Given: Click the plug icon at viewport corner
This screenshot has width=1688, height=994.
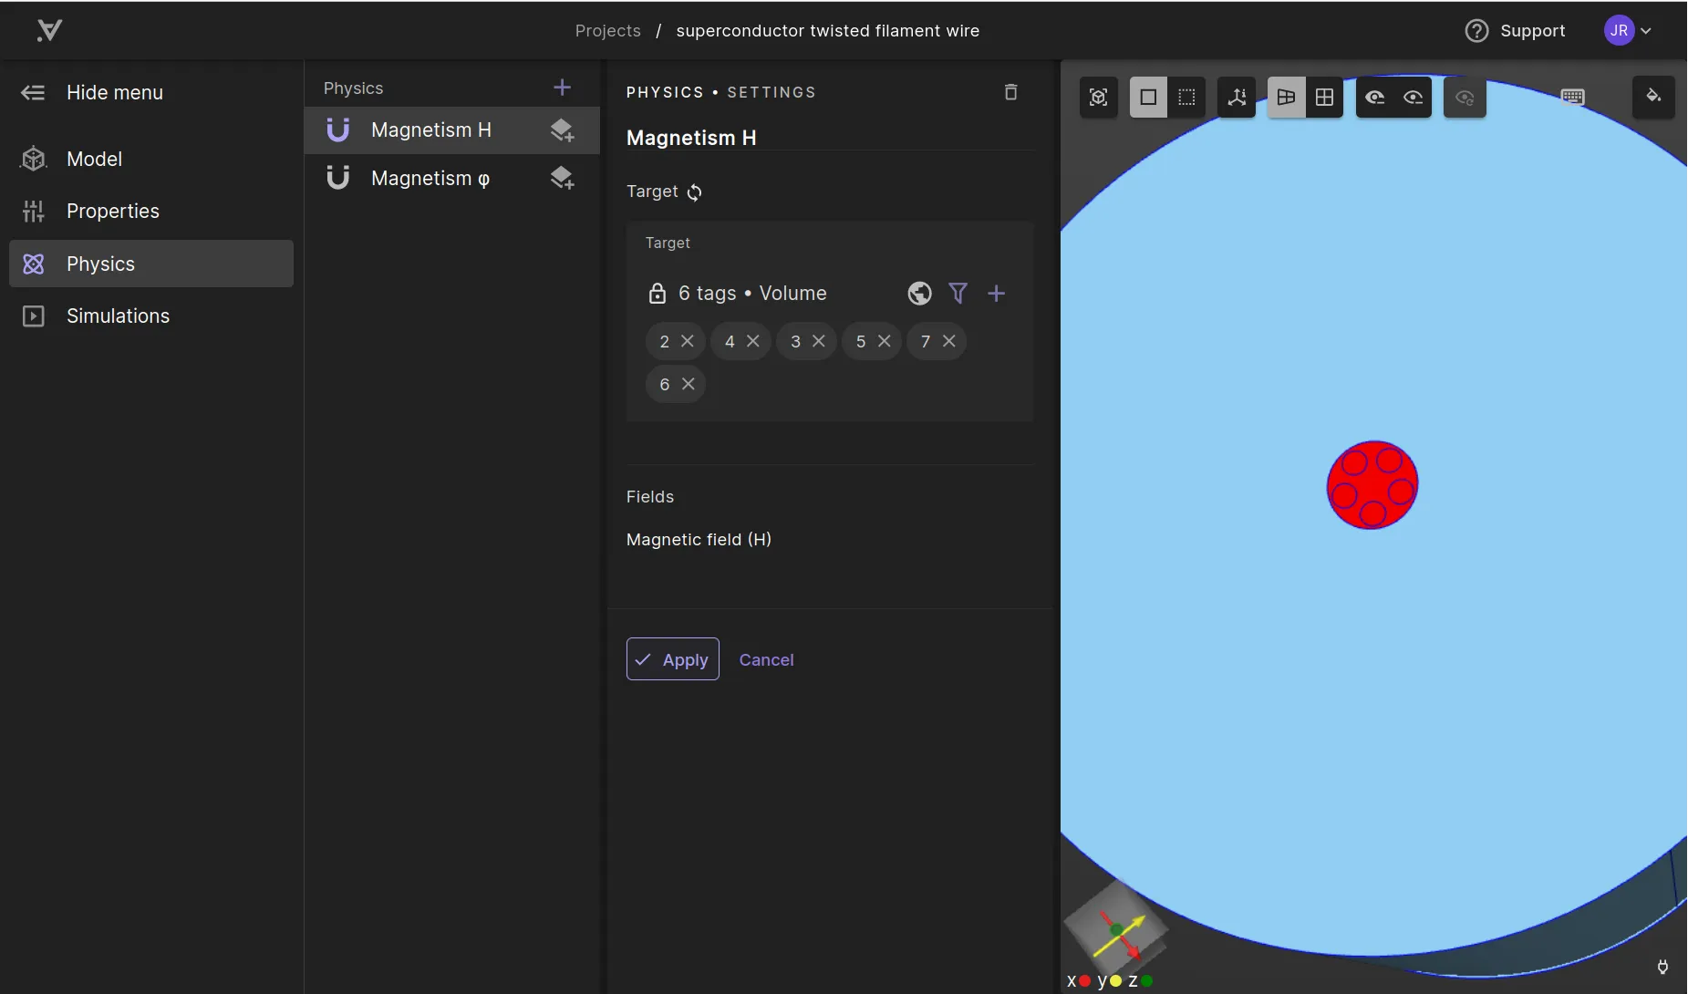Looking at the screenshot, I should click(x=1662, y=968).
